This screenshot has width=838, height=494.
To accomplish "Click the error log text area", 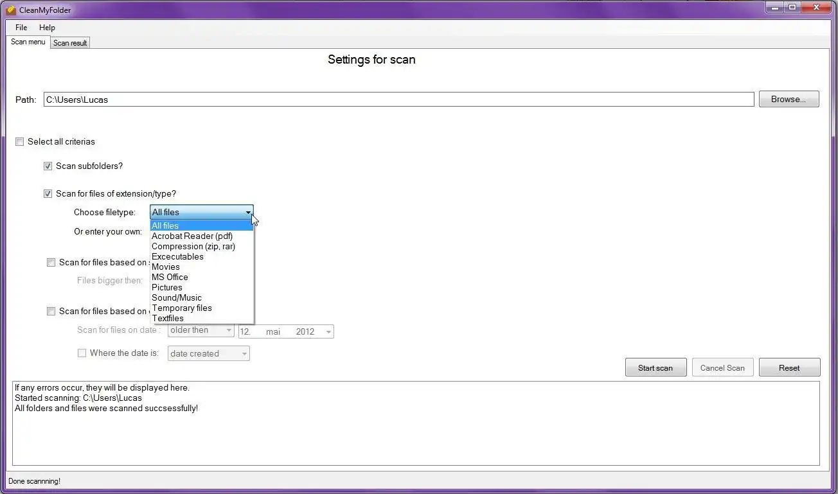I will pyautogui.click(x=416, y=423).
